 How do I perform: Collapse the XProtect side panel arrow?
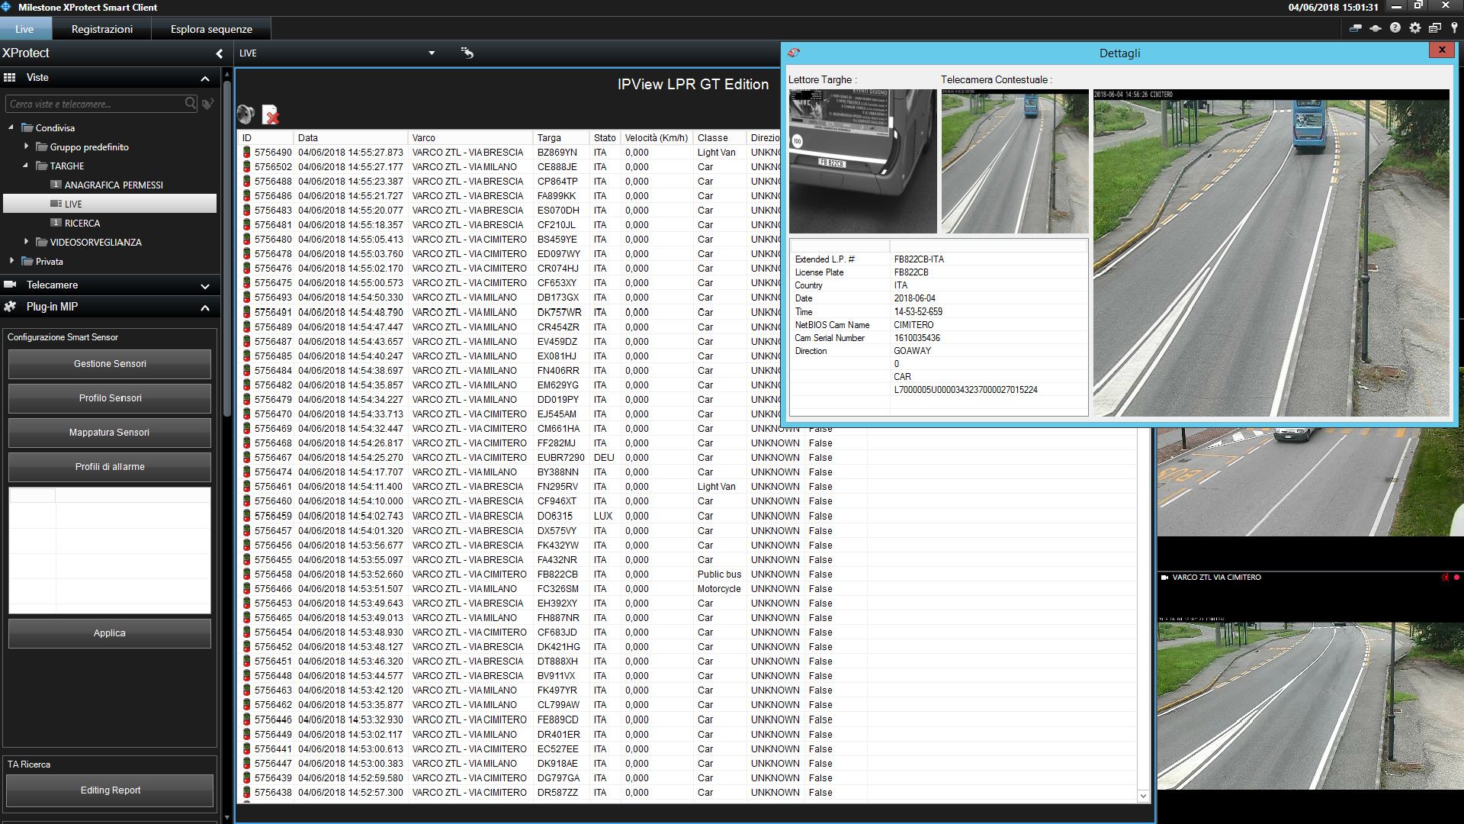(219, 53)
